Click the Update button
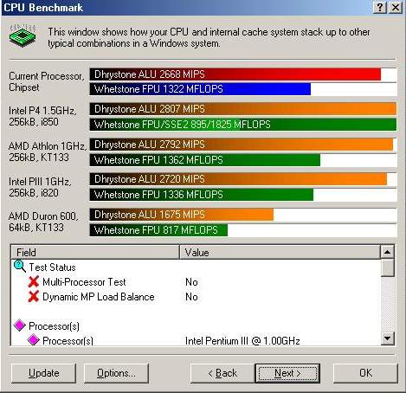Image resolution: width=406 pixels, height=393 pixels. coord(43,373)
